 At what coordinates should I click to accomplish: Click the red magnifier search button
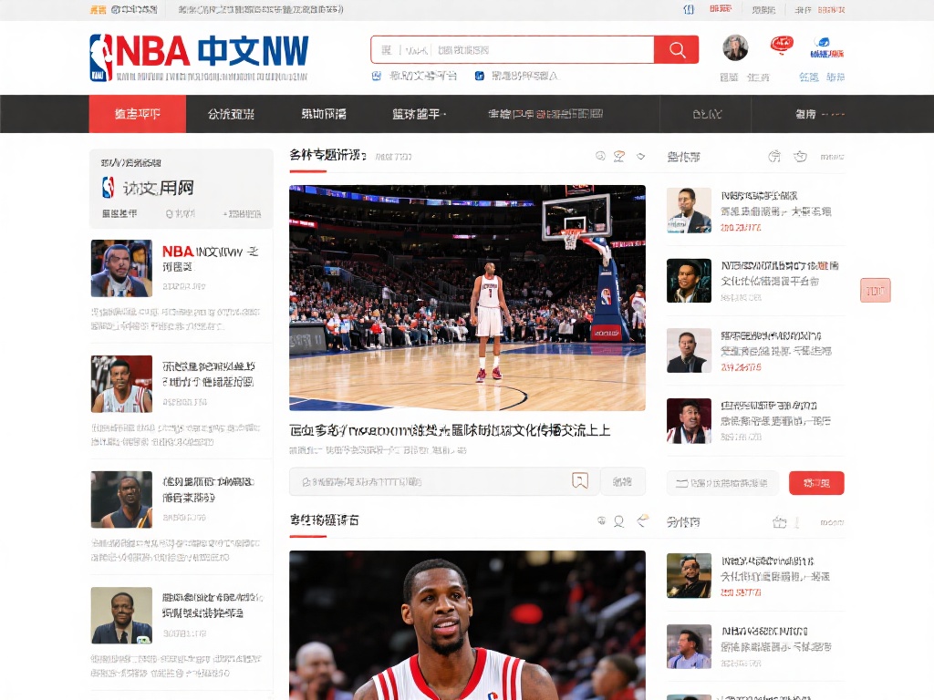pyautogui.click(x=677, y=50)
